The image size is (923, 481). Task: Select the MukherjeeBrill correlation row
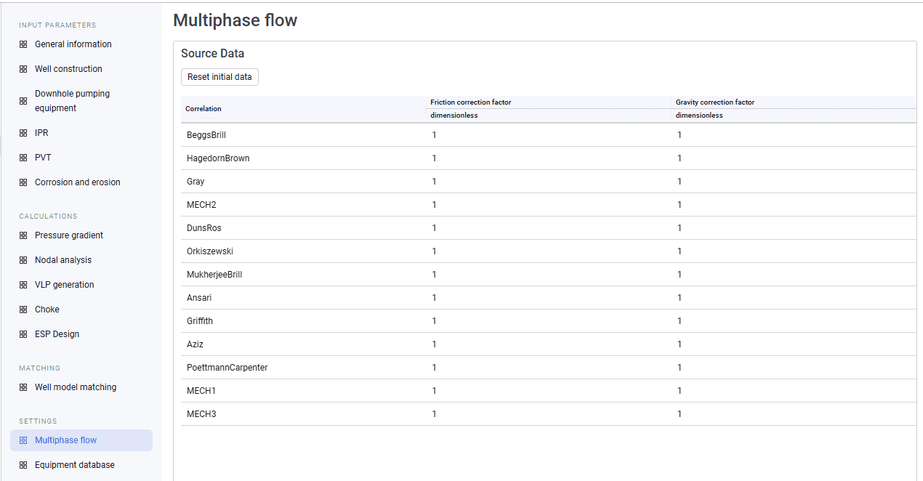pos(549,275)
